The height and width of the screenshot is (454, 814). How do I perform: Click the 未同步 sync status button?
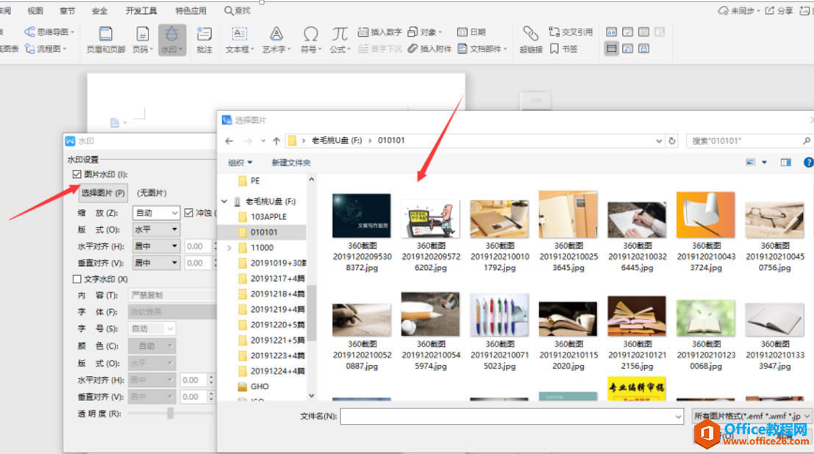(739, 10)
